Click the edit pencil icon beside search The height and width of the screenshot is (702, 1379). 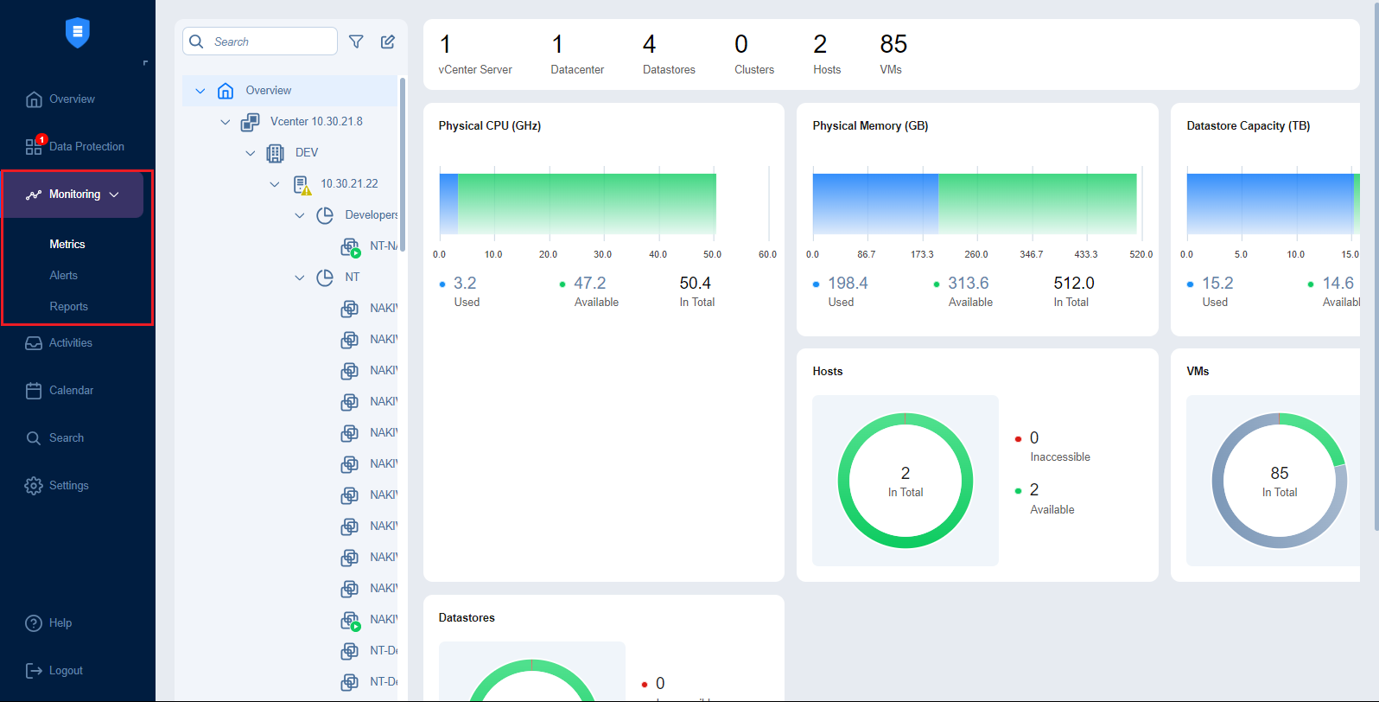(x=388, y=41)
